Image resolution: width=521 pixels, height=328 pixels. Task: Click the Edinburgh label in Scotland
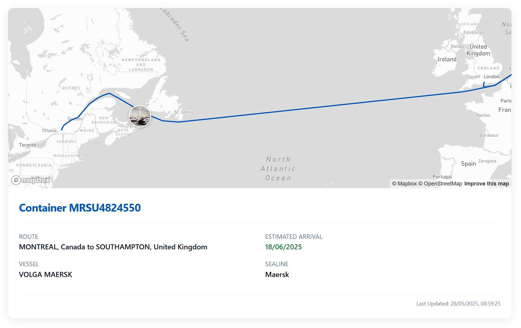click(474, 32)
